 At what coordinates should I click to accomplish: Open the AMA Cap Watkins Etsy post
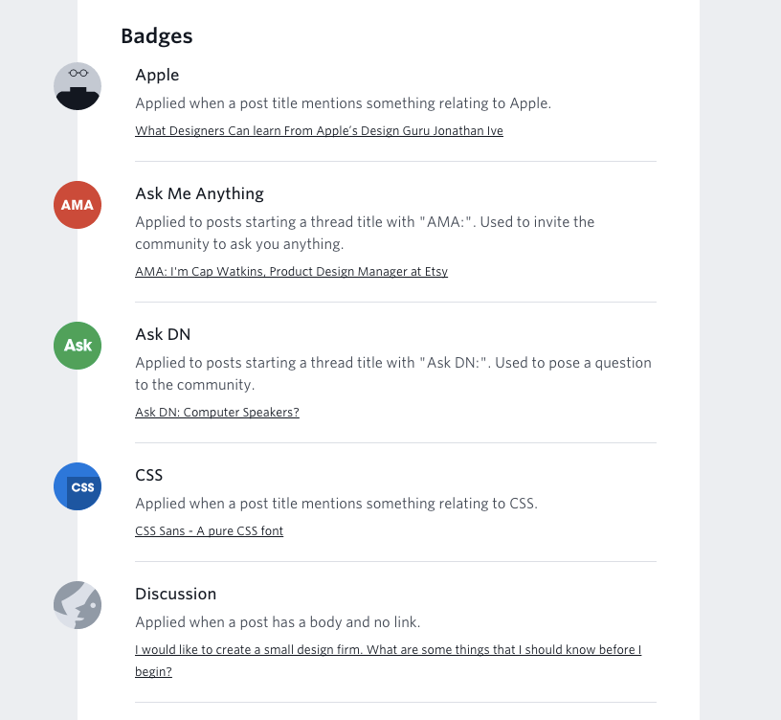tap(291, 272)
